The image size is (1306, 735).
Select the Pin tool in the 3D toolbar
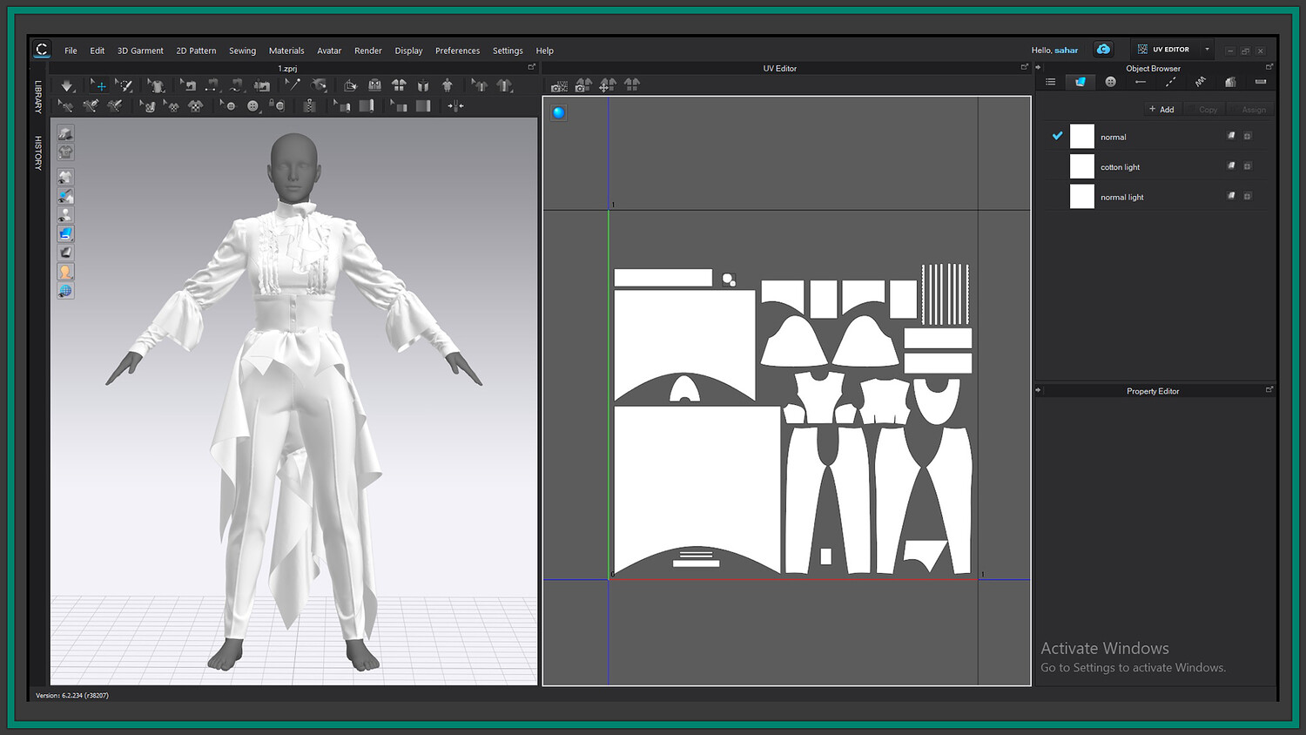(292, 85)
